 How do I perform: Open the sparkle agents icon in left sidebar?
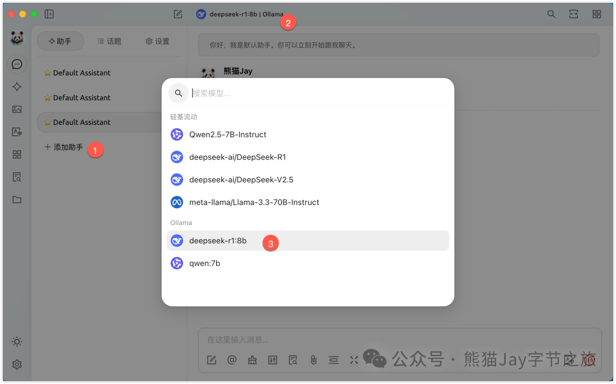(17, 87)
